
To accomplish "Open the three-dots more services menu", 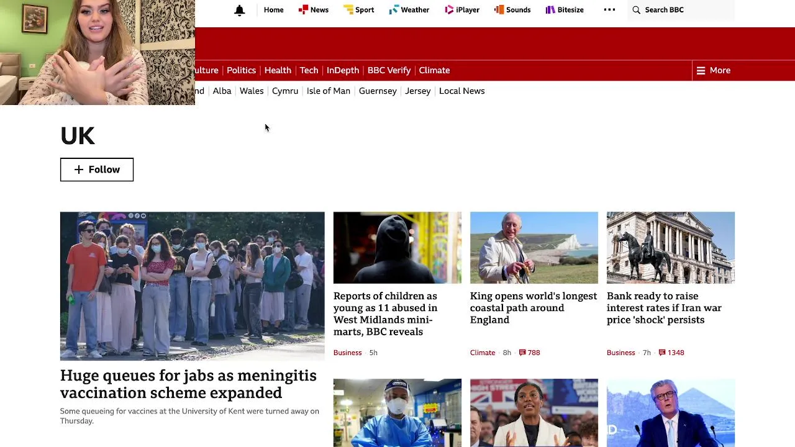I will point(609,10).
